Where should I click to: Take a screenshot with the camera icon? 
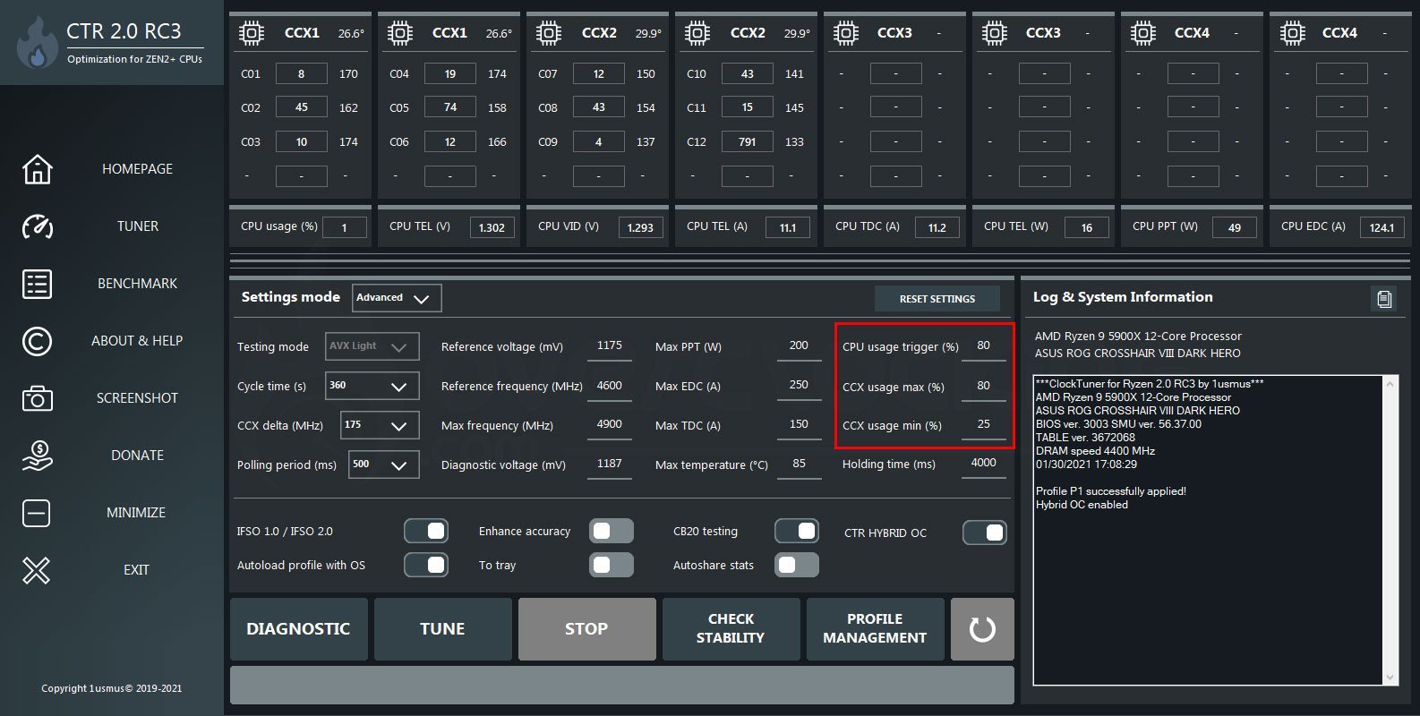pyautogui.click(x=37, y=398)
